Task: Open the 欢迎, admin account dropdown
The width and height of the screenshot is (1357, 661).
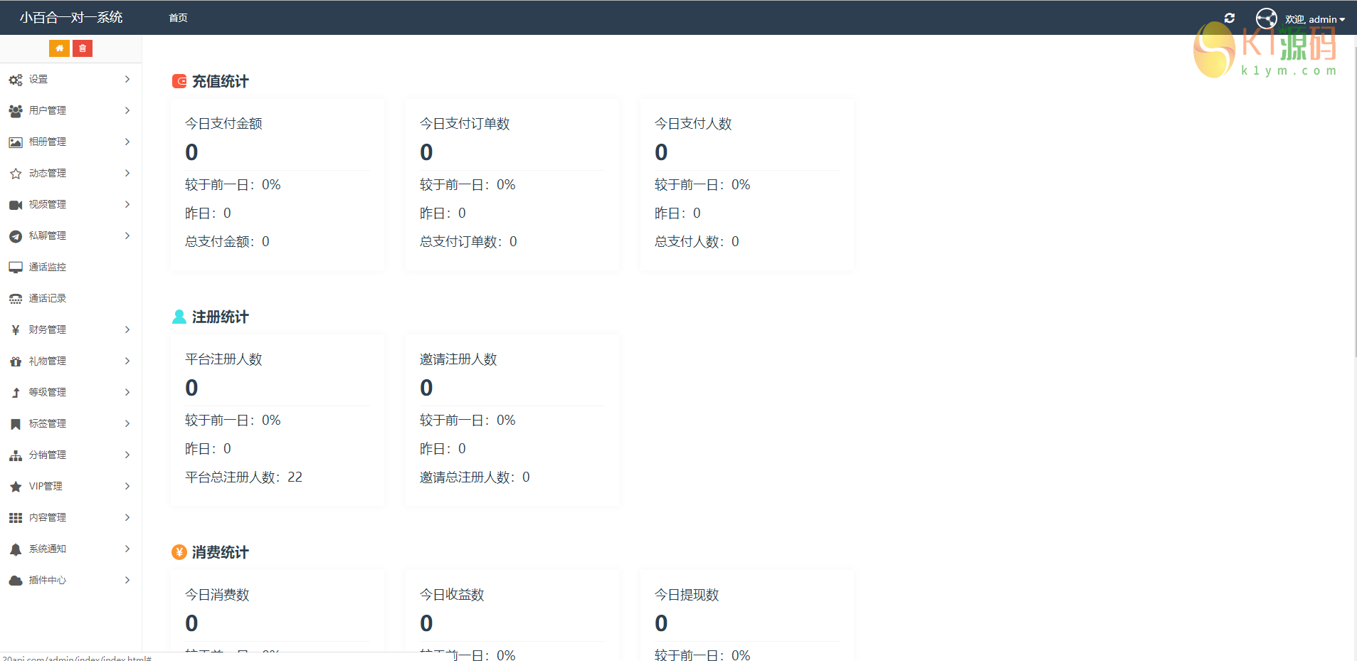Action: coord(1315,19)
